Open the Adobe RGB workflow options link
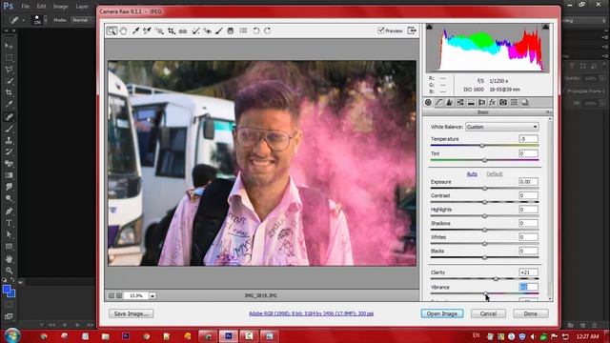This screenshot has width=610, height=343. (x=312, y=313)
